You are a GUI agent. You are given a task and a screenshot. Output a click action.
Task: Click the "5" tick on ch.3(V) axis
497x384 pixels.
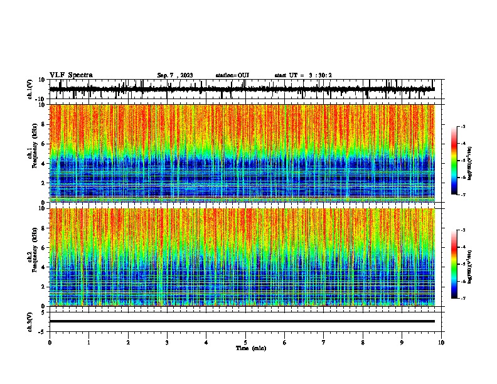point(43,312)
